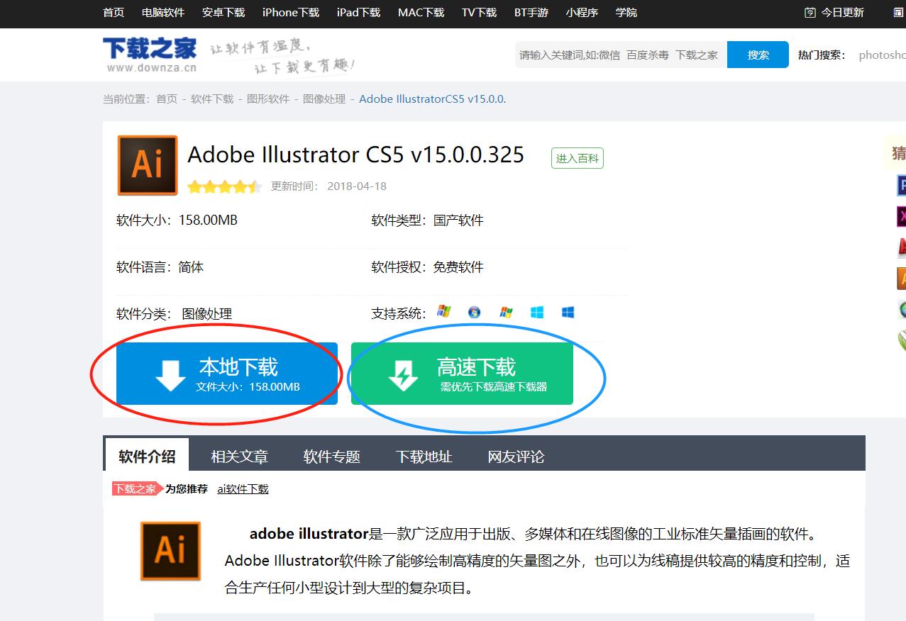Click the dark Windows 8 supported system icon
The height and width of the screenshot is (621, 906).
coord(537,311)
